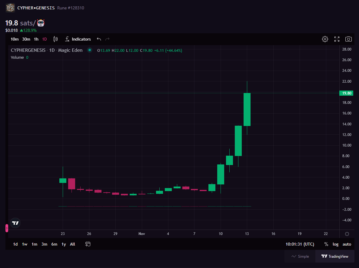This screenshot has width=359, height=268.
Task: Click the Rune #128310 text
Action: (71, 8)
